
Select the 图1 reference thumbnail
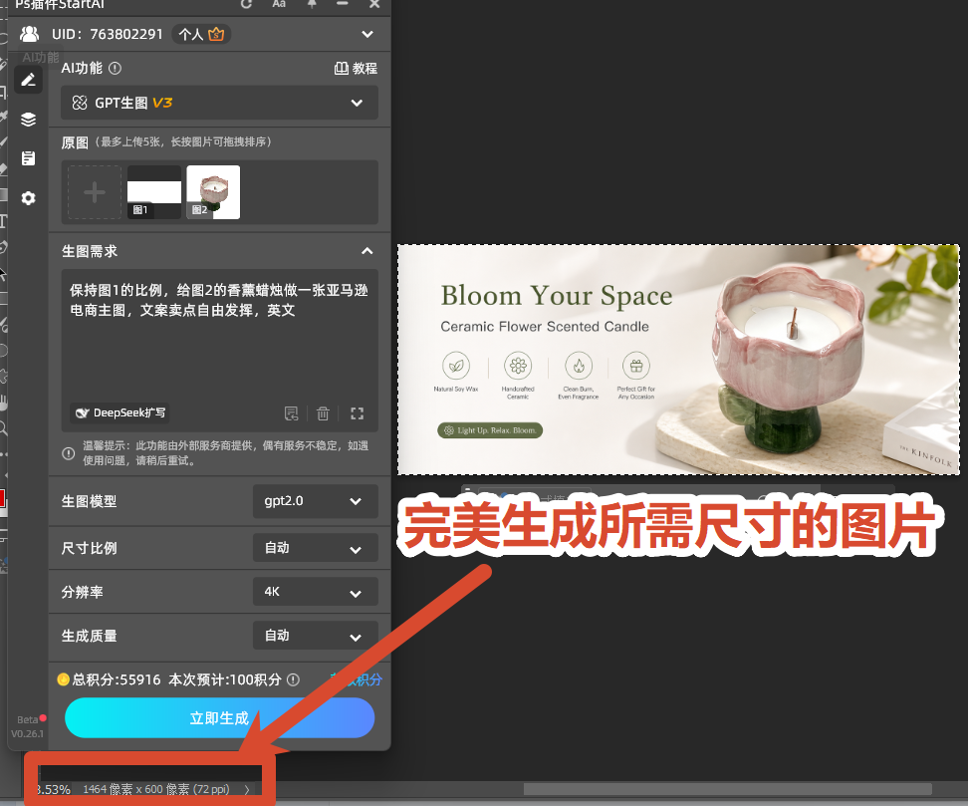coord(153,192)
